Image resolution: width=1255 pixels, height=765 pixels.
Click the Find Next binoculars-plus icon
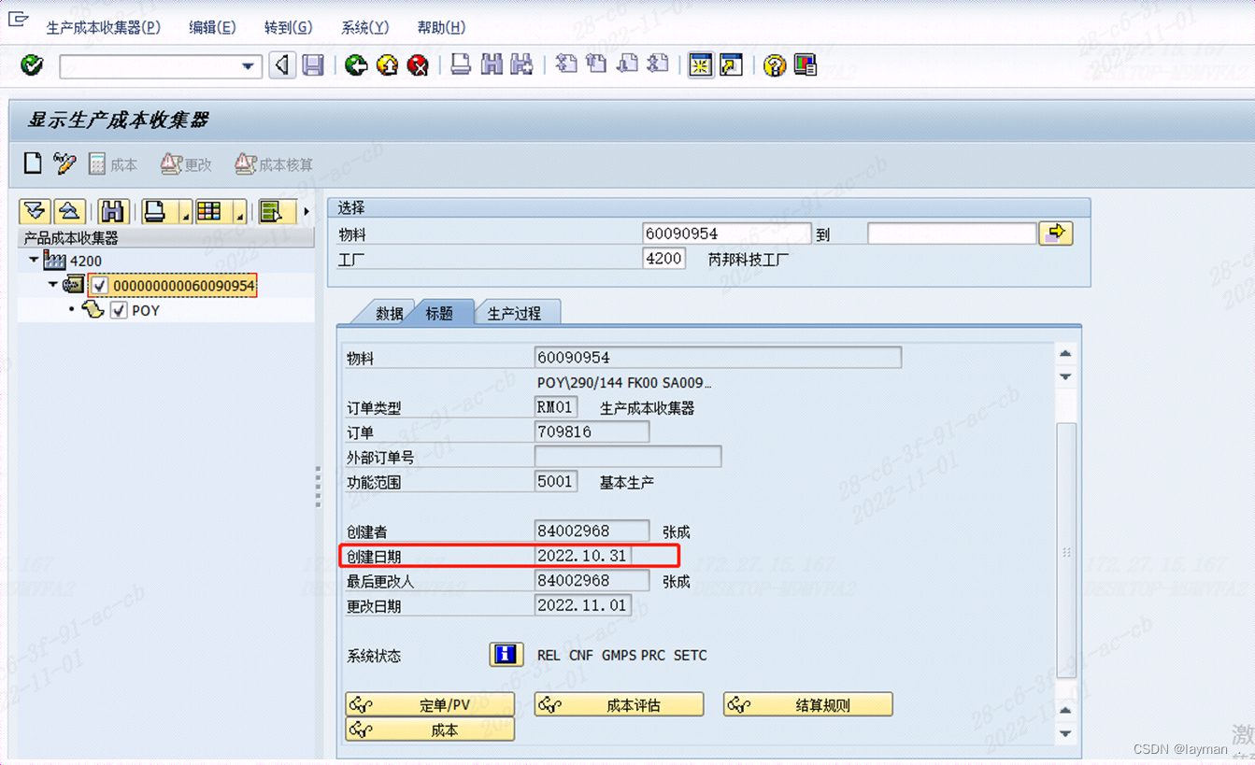pos(522,64)
